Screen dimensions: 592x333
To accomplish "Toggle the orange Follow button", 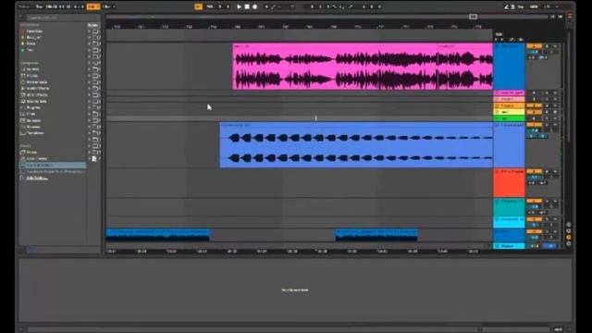I will [198, 6].
